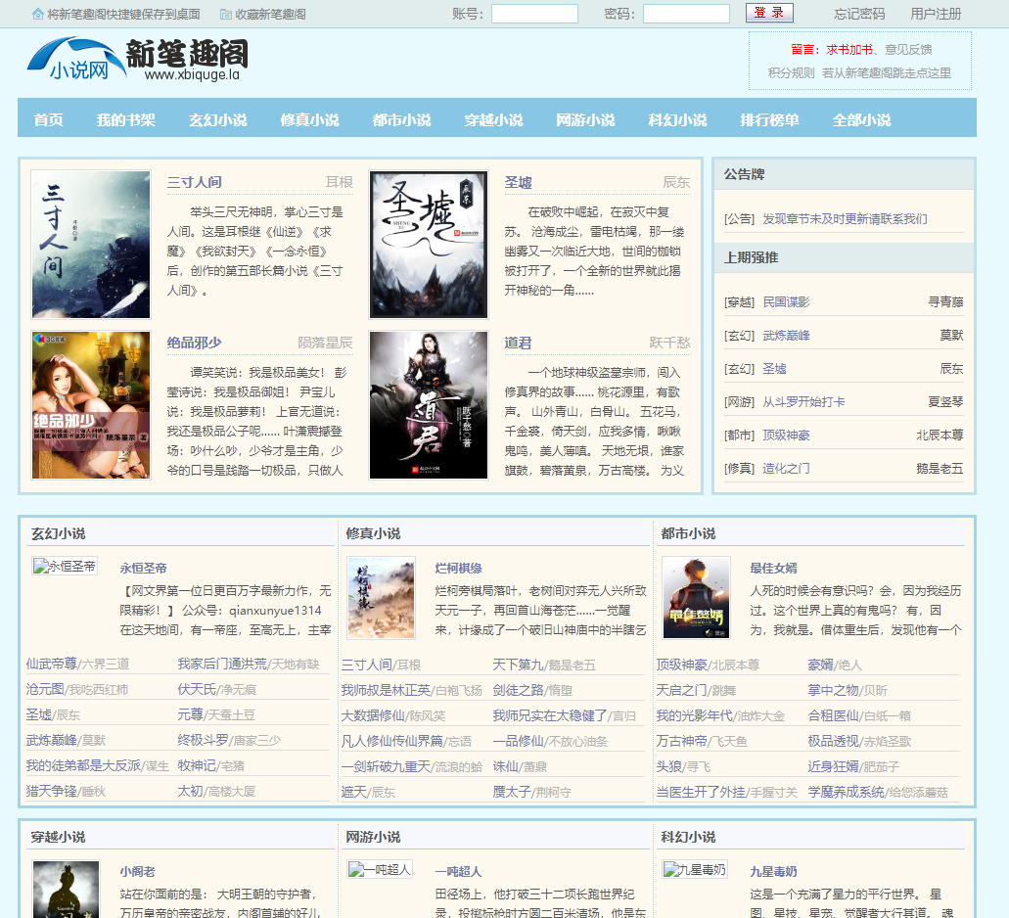
Task: Click the 新笔趣阁 site logo
Action: coord(137,59)
